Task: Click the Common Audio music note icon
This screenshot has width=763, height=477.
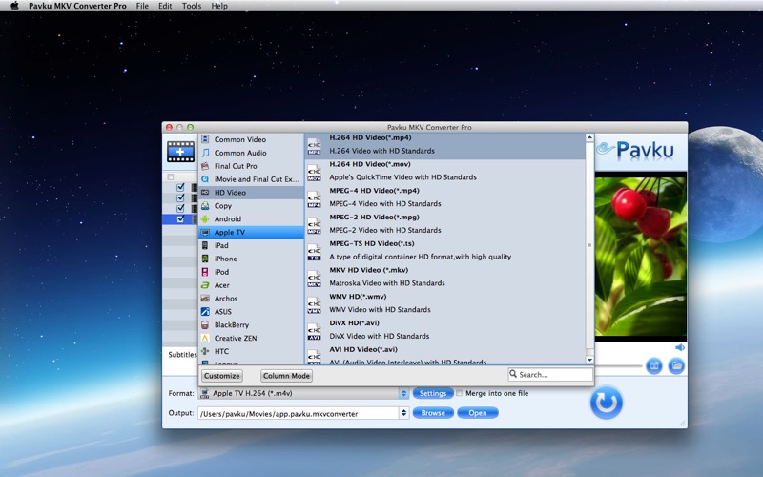Action: [x=205, y=153]
